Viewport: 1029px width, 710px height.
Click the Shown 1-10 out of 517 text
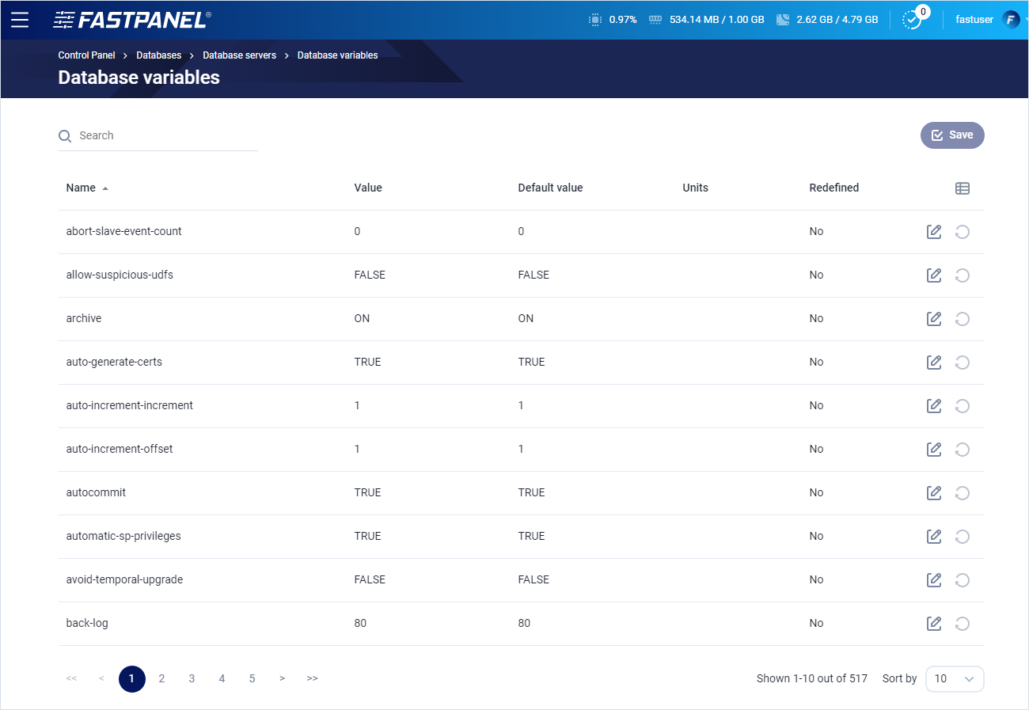(x=812, y=679)
